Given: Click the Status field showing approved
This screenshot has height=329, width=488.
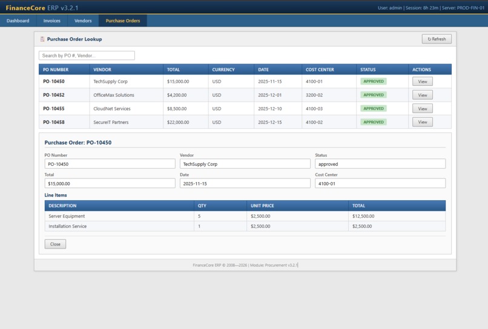Looking at the screenshot, I should 380,164.
